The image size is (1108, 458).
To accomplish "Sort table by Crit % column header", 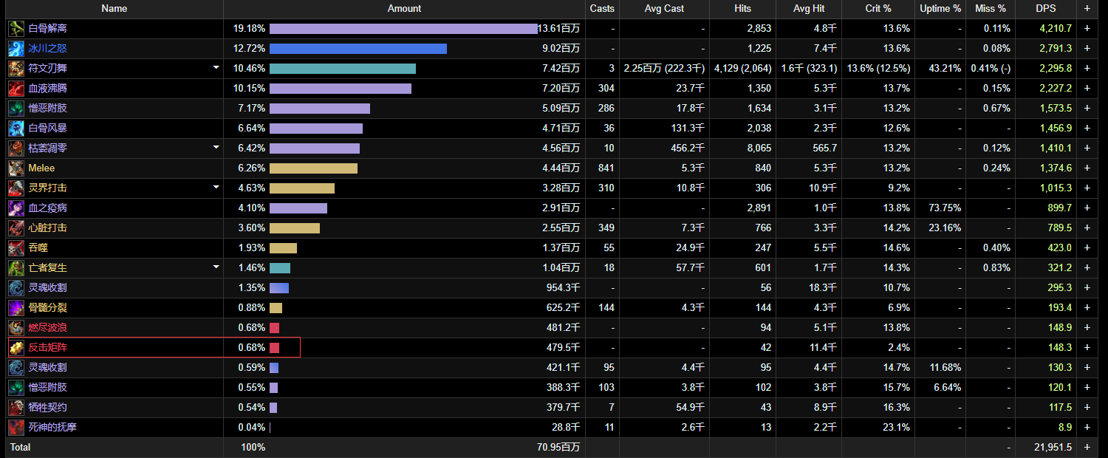I will point(878,9).
